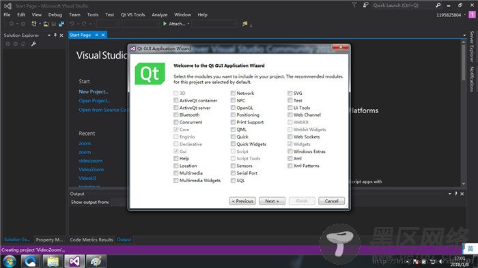Open the Output panel window options dropdown
478x268 pixels.
click(x=449, y=194)
